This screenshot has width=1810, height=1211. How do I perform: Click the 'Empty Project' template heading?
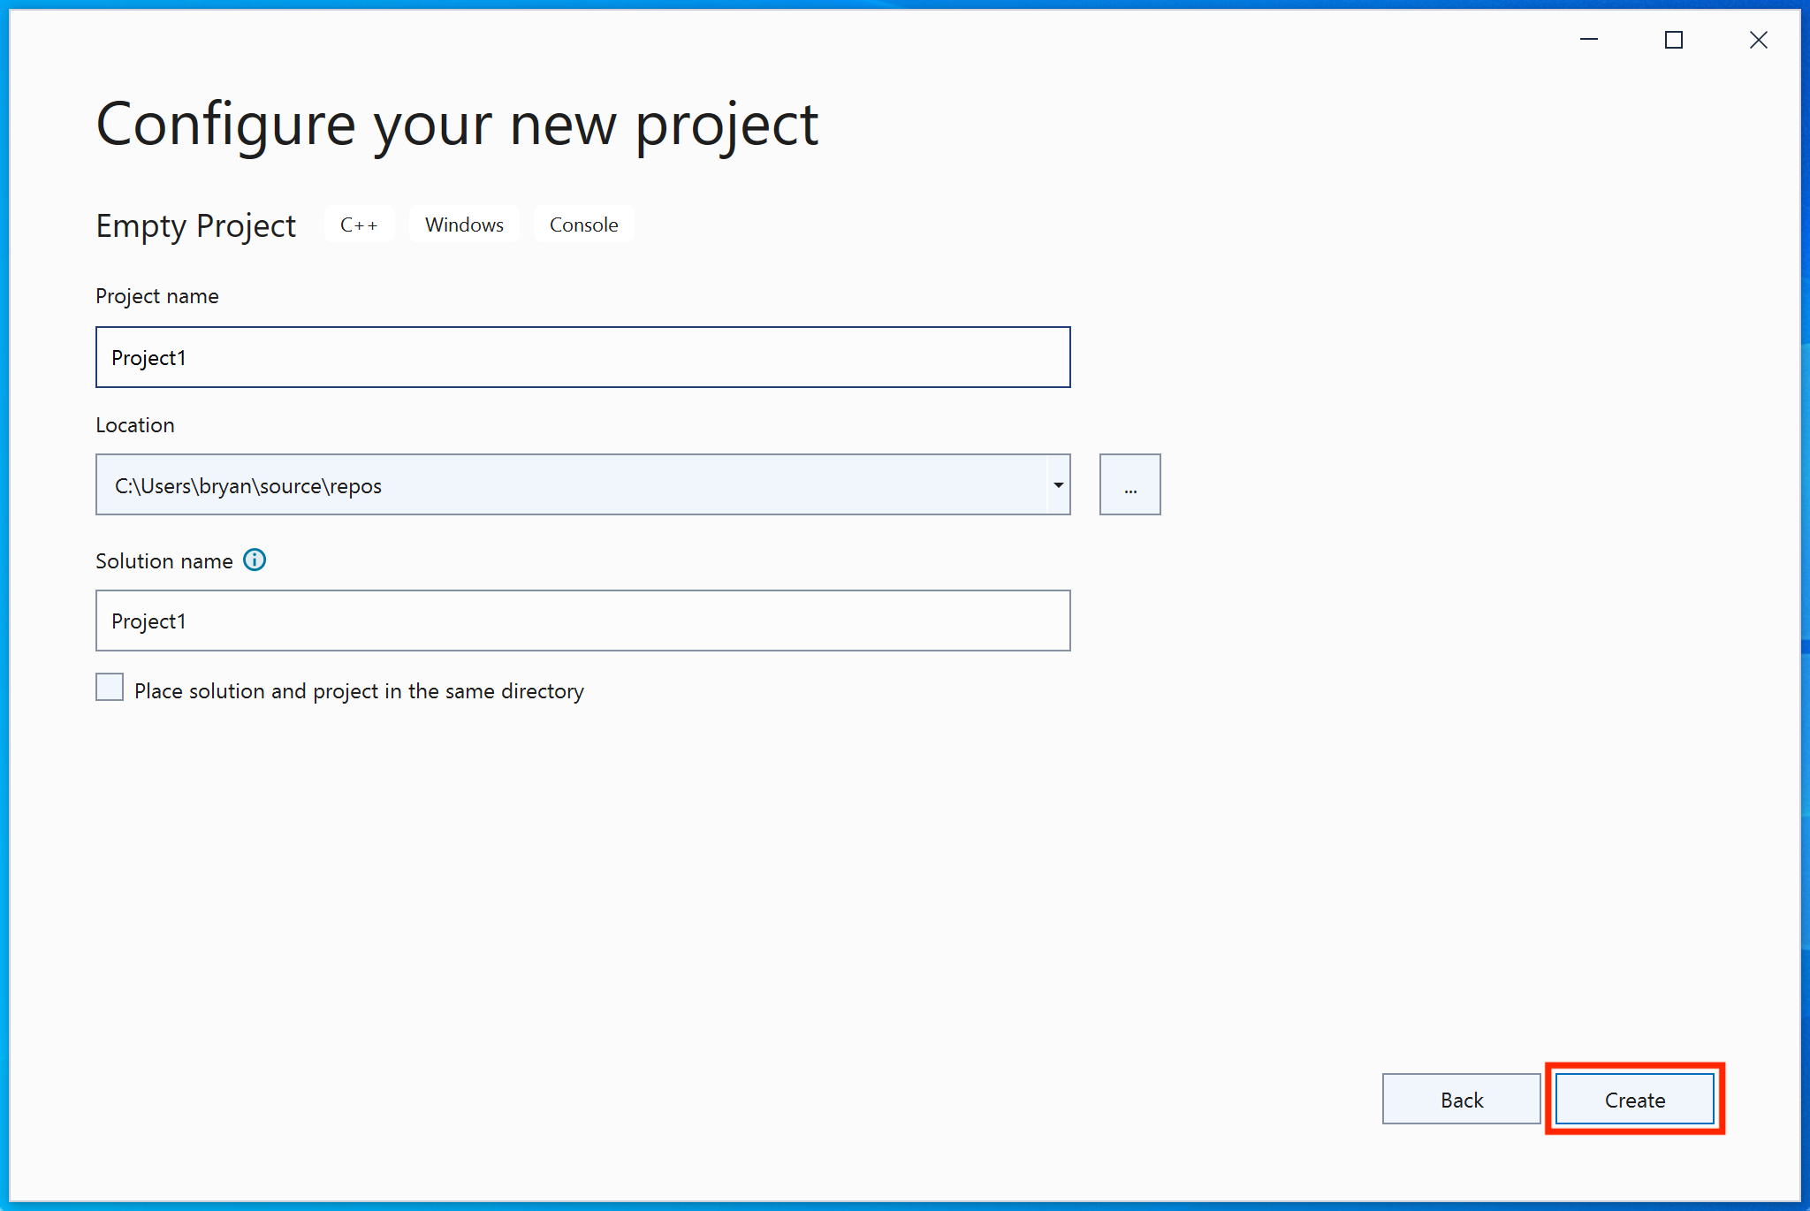pos(196,225)
